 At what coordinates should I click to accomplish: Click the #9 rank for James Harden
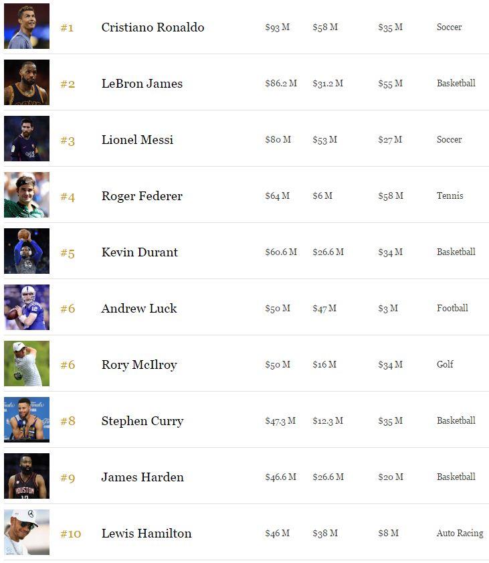tap(68, 477)
